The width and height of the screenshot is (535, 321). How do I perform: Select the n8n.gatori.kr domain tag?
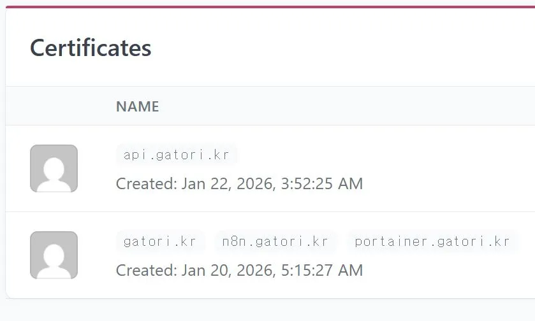click(275, 241)
